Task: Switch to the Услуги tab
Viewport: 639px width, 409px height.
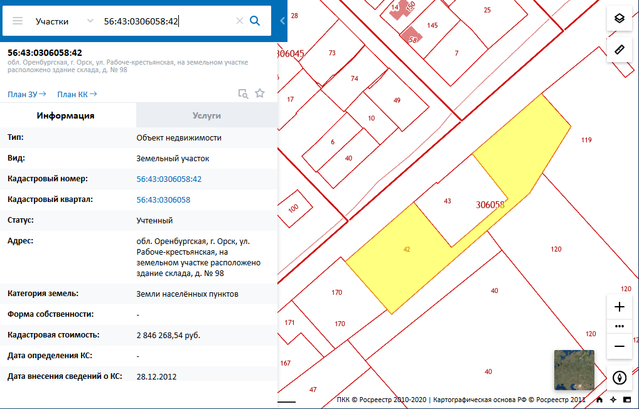Action: point(207,115)
